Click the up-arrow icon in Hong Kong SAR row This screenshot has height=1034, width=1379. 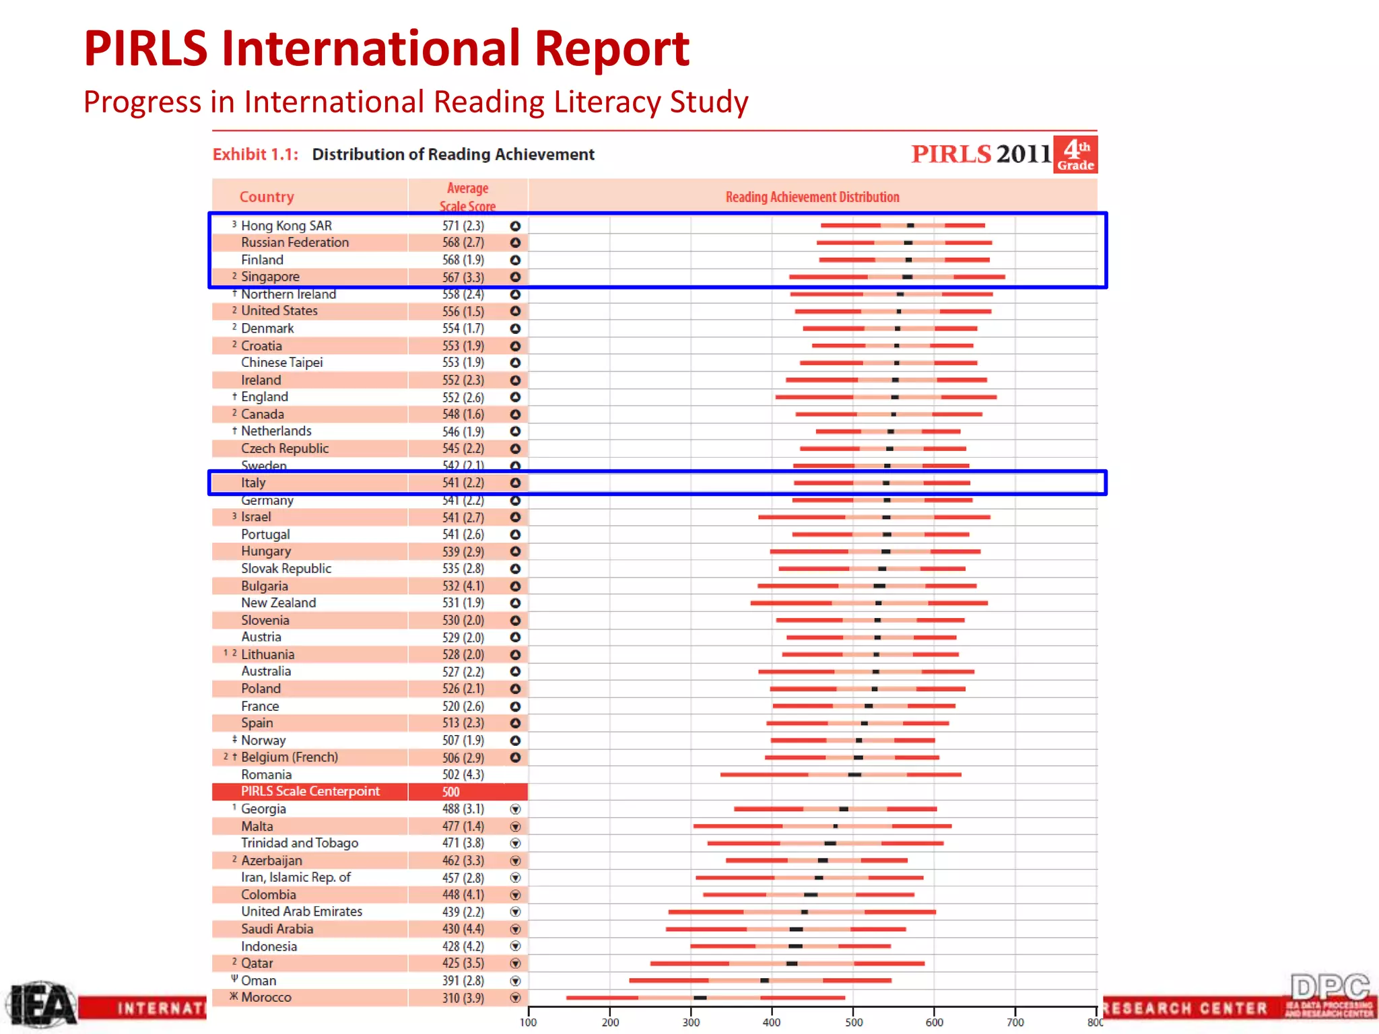(x=515, y=226)
